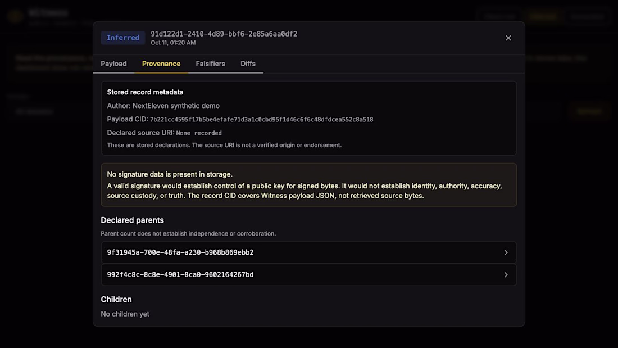Select the Provenance tab
Viewport: 618px width, 348px height.
pos(161,64)
